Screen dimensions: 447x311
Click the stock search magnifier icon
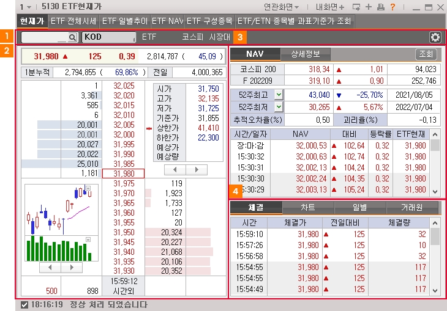[x=72, y=37]
